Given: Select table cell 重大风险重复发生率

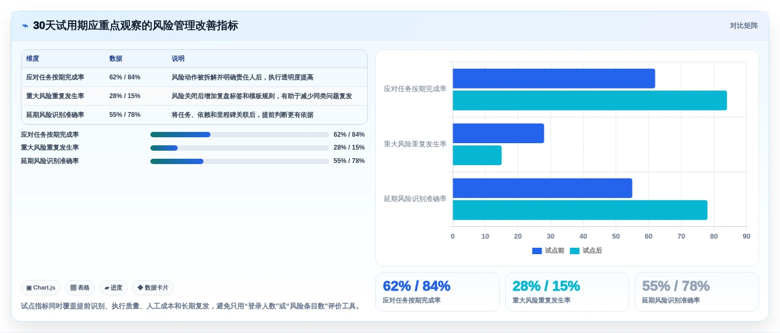Looking at the screenshot, I should 55,96.
